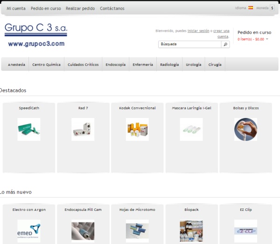Open the Urología category

(x=194, y=64)
